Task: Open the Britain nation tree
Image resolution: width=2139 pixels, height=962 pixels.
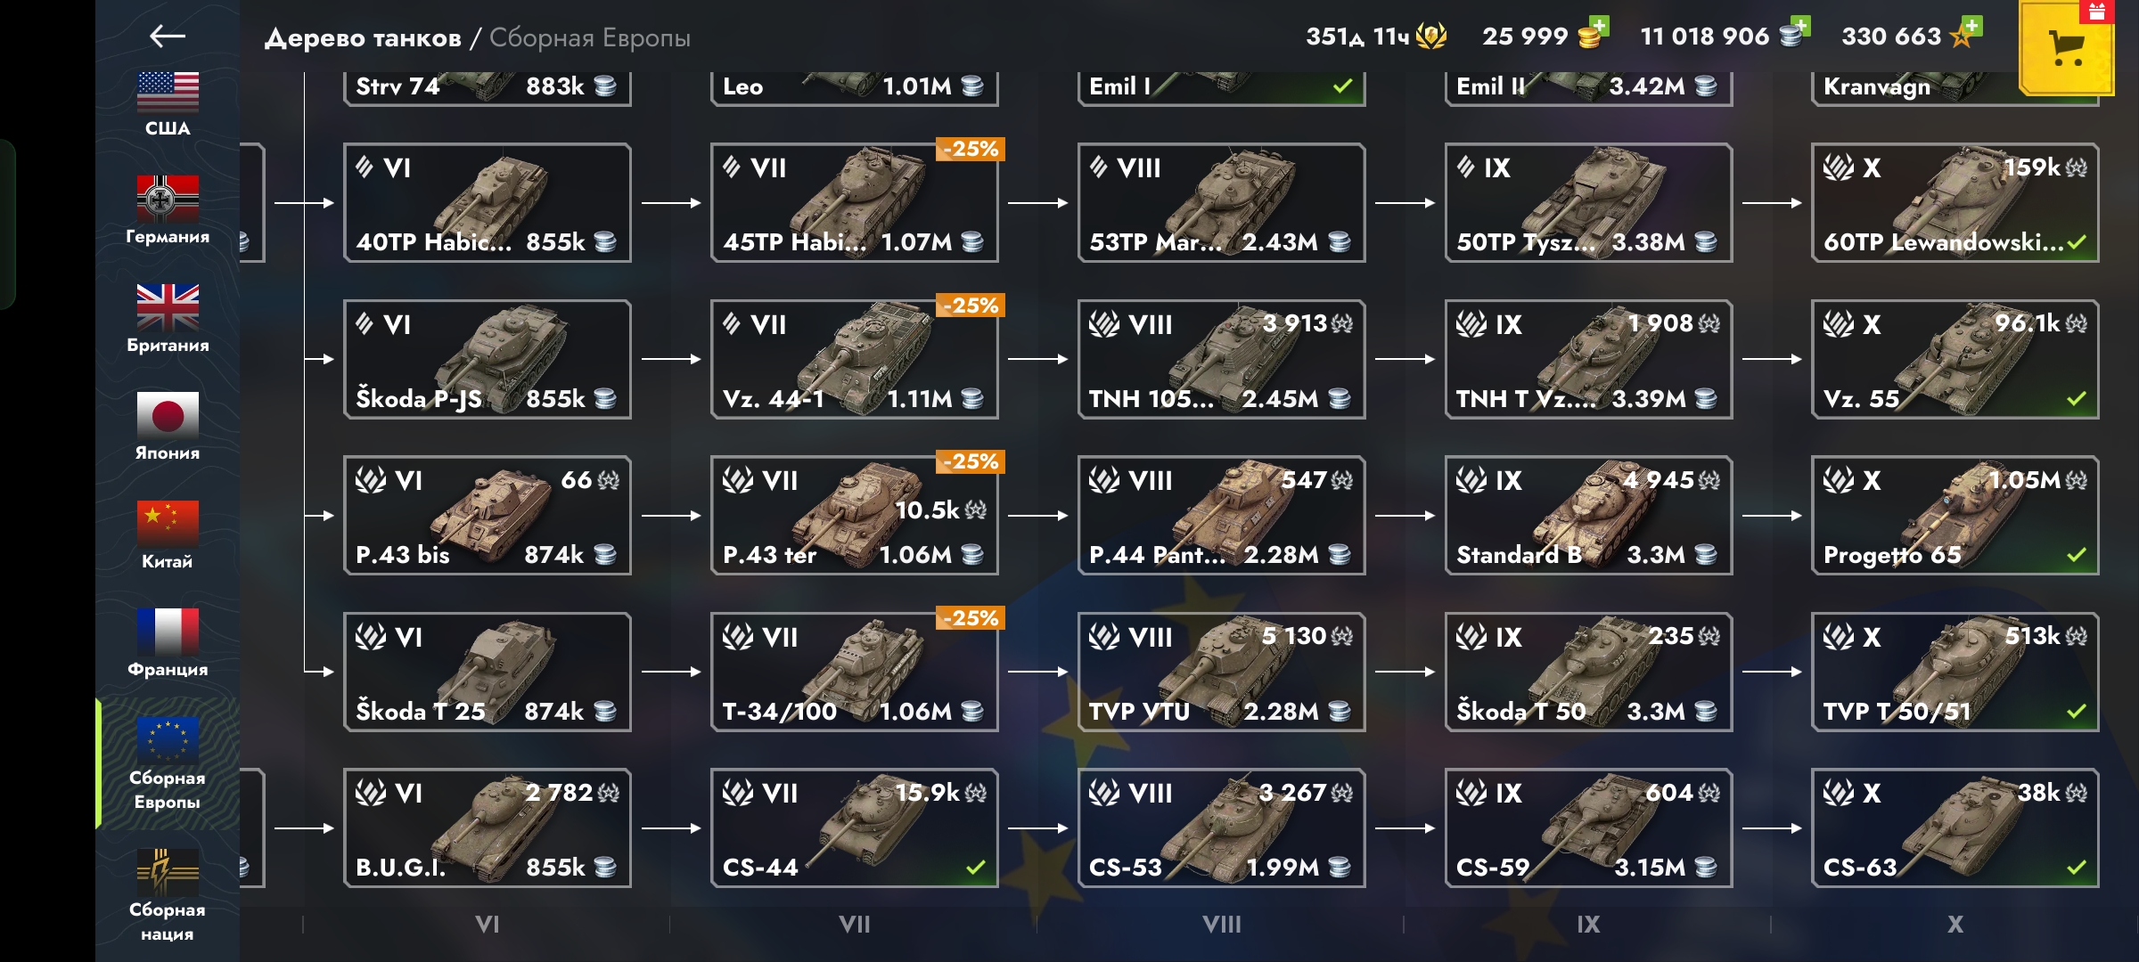Action: click(x=168, y=319)
